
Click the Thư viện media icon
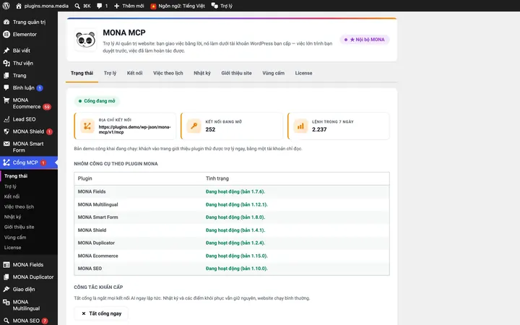point(6,63)
